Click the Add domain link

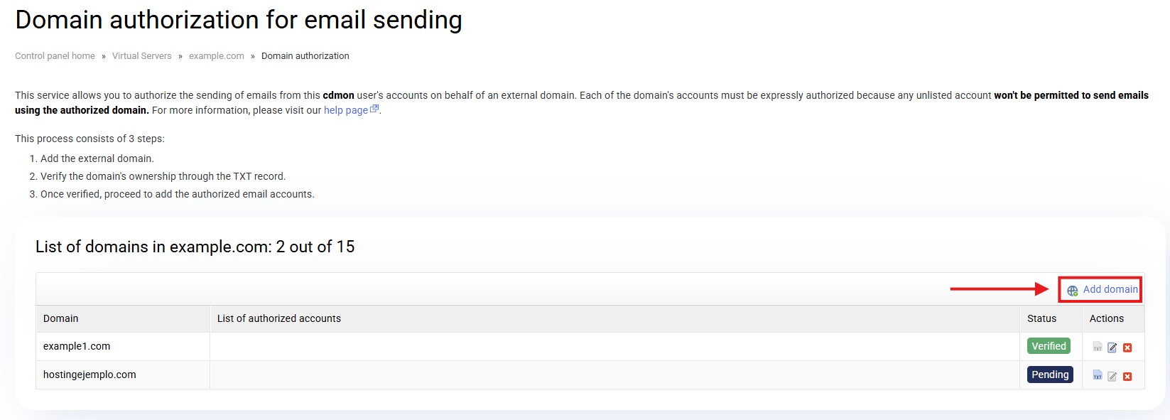(x=1110, y=289)
